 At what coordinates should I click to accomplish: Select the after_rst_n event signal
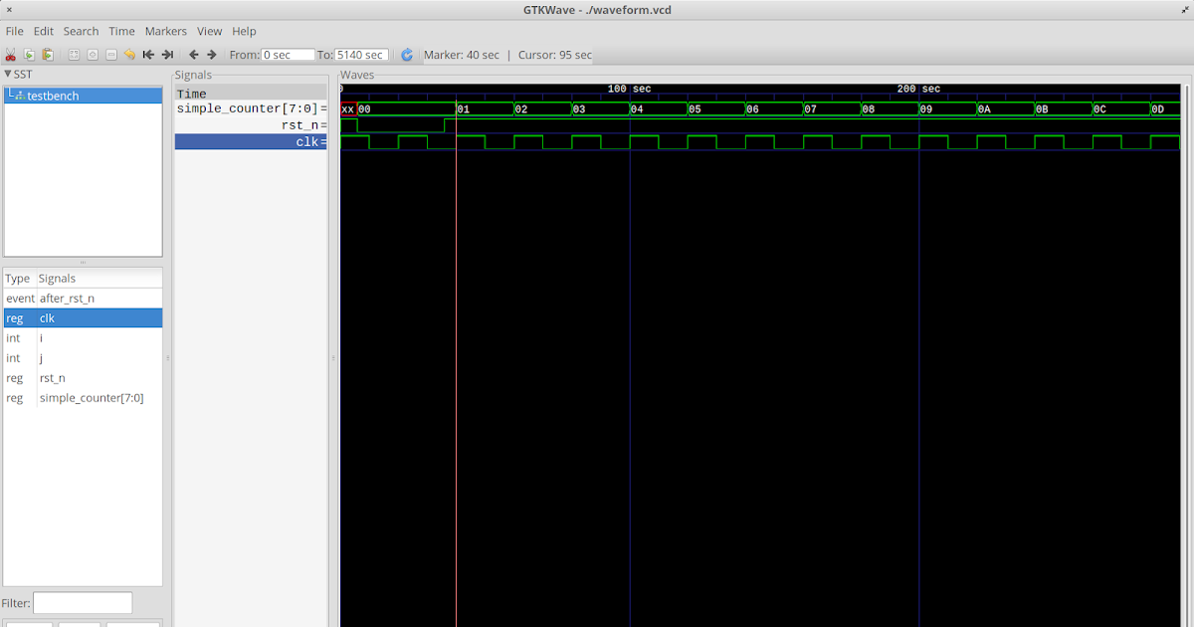pos(67,298)
